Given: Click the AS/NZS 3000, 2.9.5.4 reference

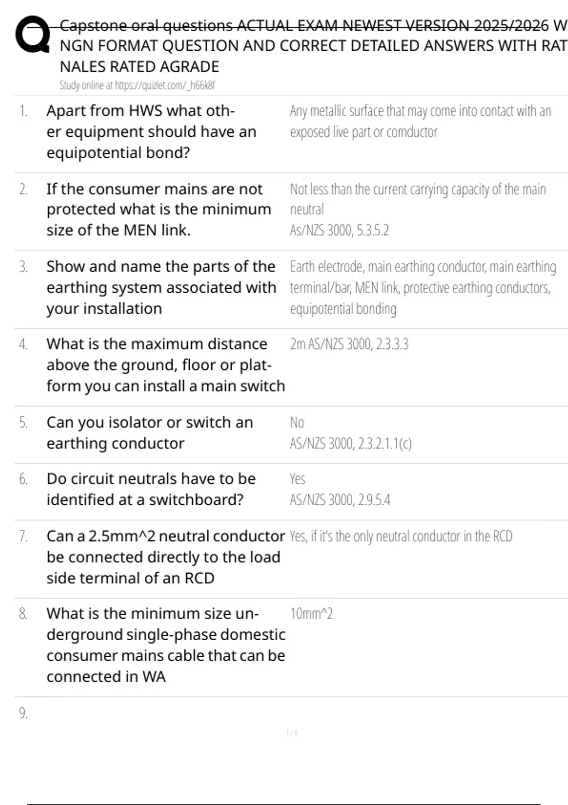Looking at the screenshot, I should [340, 500].
